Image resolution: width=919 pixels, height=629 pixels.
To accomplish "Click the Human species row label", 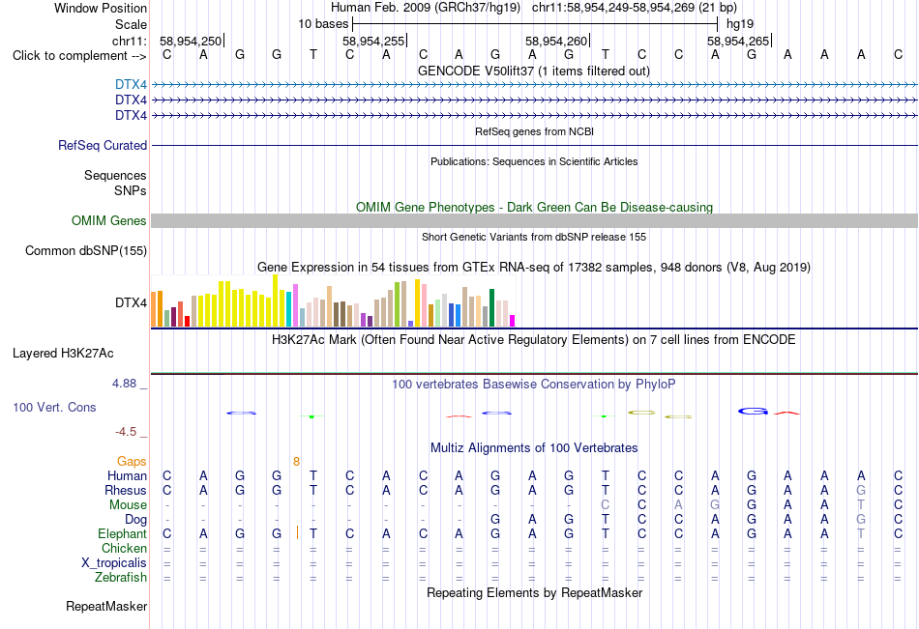I will coord(127,475).
